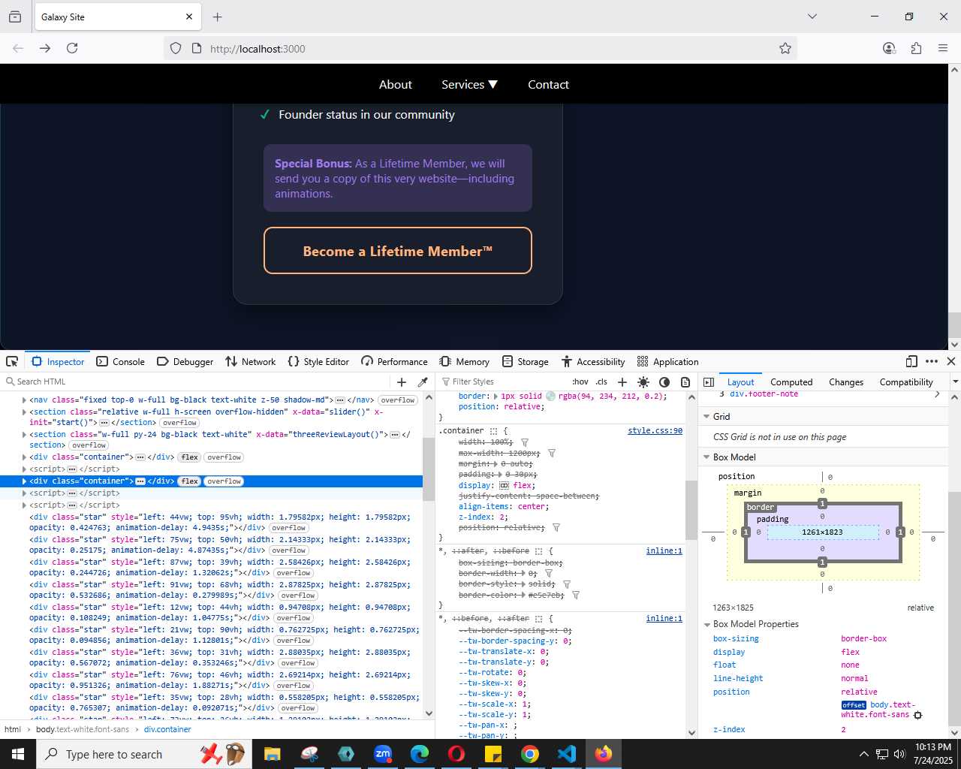The image size is (961, 769).
Task: Open Visual Studio Code from taskbar
Action: [x=567, y=754]
